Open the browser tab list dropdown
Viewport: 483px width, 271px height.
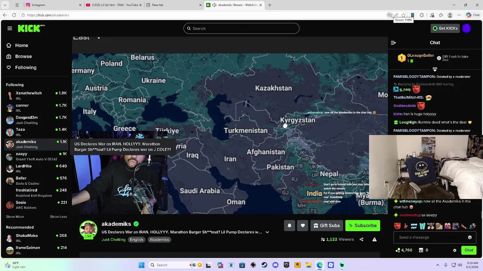5,5
